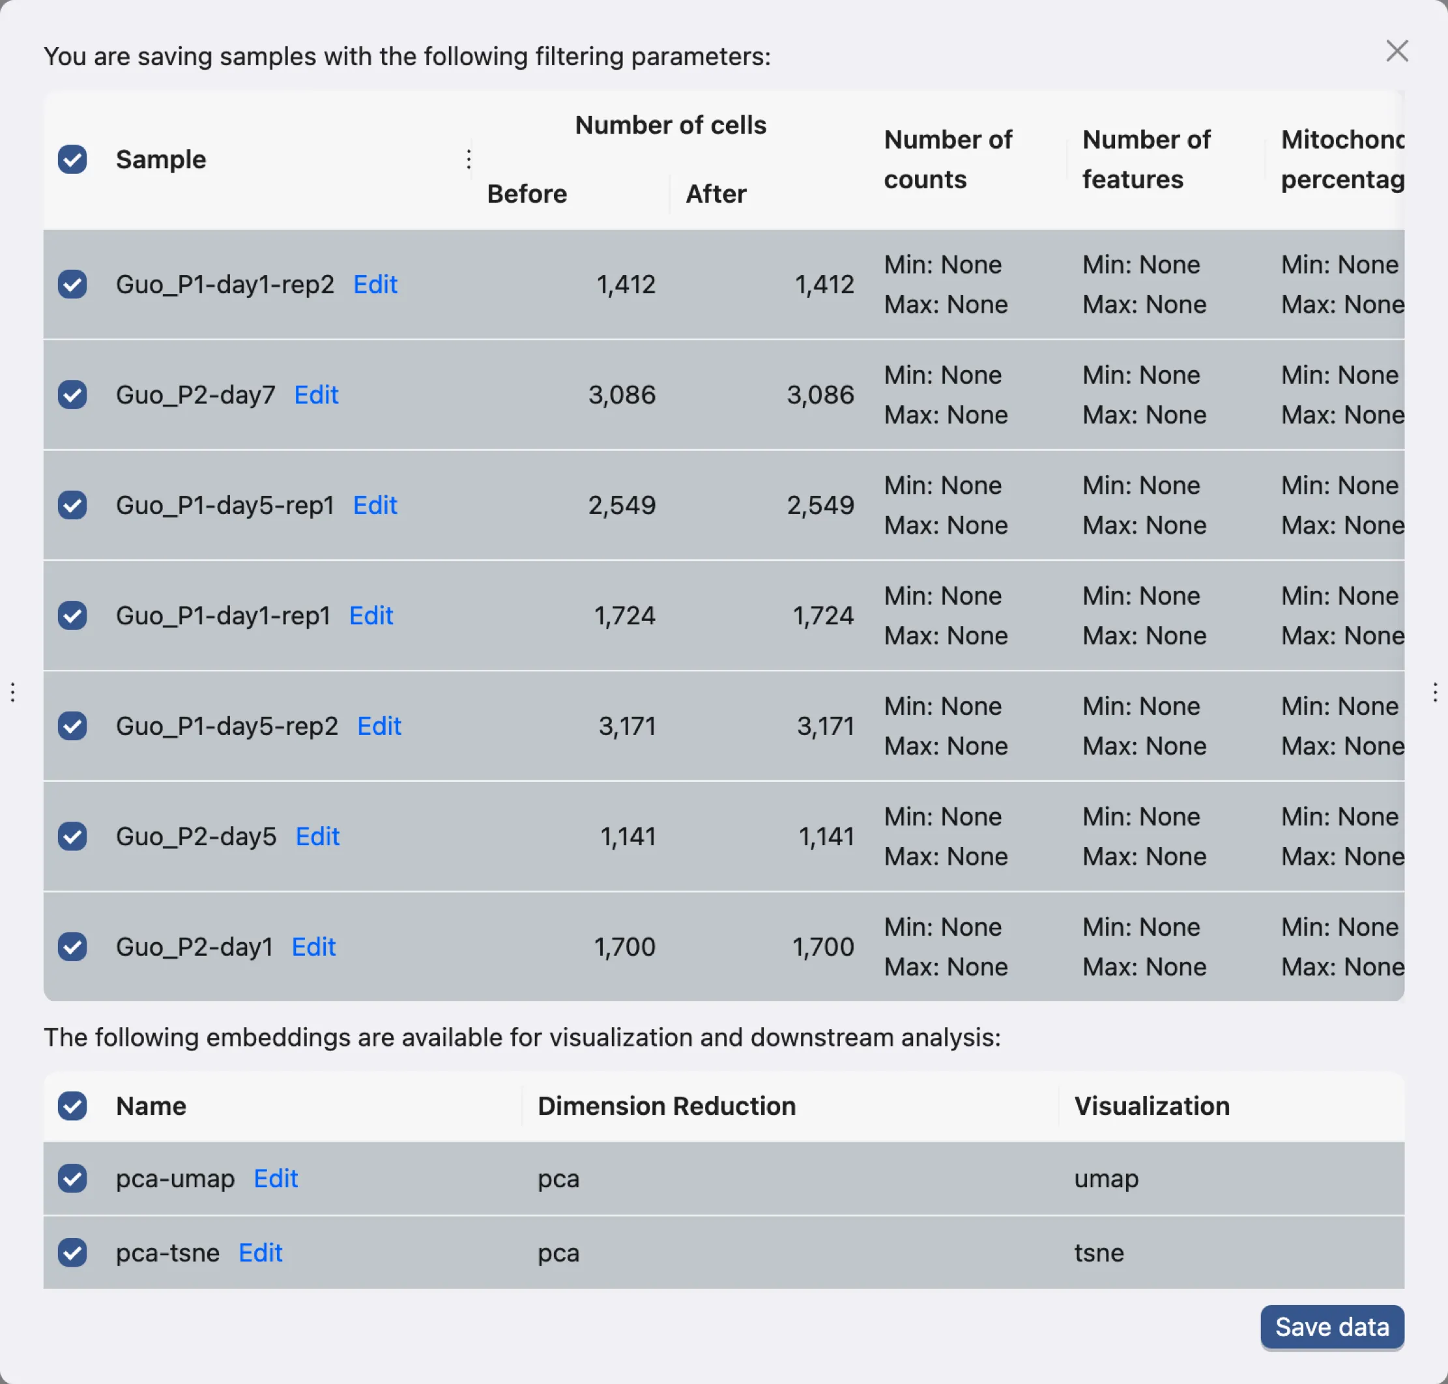Toggle select-all embeddings checkbox
1448x1384 pixels.
pyautogui.click(x=72, y=1106)
